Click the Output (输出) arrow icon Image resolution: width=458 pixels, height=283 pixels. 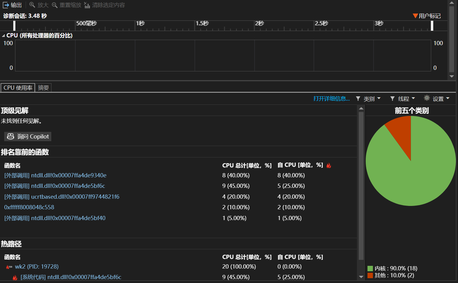point(6,5)
